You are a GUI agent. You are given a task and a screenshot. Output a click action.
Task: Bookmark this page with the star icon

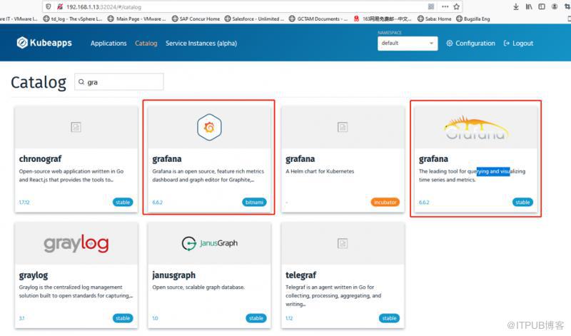[456, 6]
